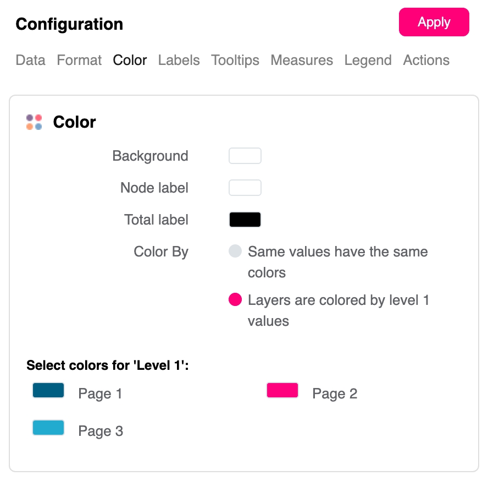Change the Page 2 pink swatch
This screenshot has width=488, height=492.
(x=282, y=391)
